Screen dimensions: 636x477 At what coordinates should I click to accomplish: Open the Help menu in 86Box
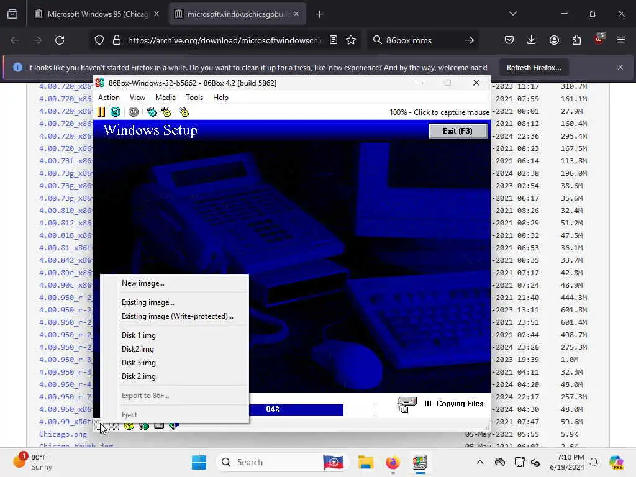click(220, 98)
